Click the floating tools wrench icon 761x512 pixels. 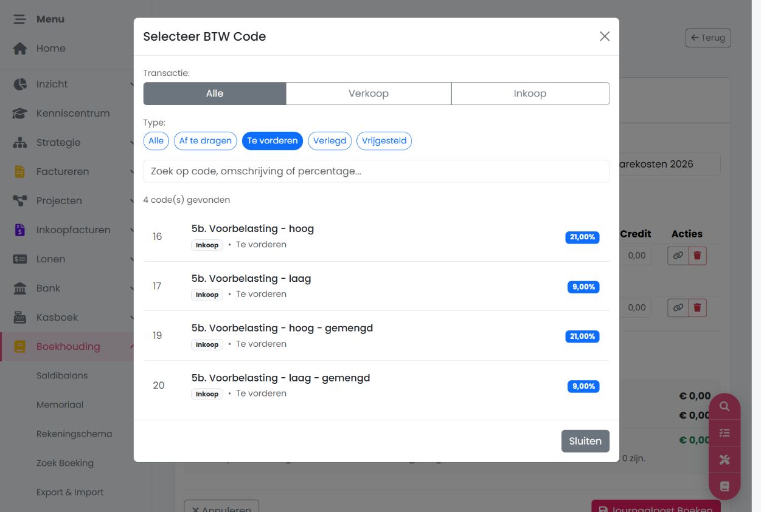coord(724,460)
